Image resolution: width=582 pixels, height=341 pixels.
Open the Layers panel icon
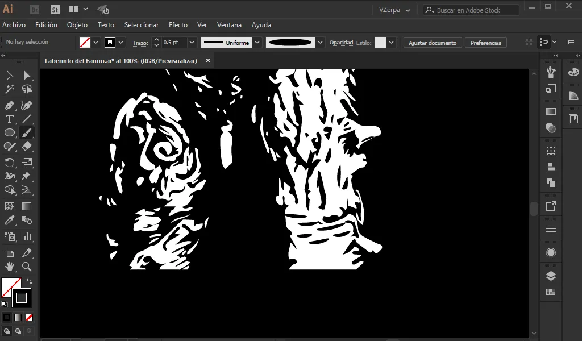pos(551,276)
